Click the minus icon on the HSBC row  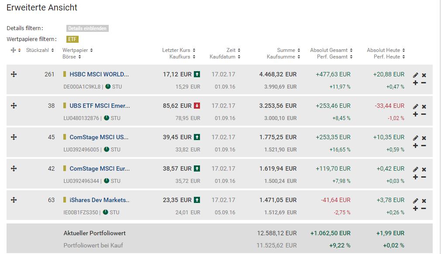424,83
